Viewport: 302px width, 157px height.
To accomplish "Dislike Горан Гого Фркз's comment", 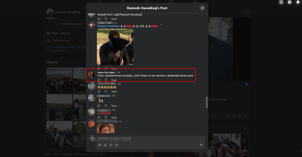I will pyautogui.click(x=106, y=80).
